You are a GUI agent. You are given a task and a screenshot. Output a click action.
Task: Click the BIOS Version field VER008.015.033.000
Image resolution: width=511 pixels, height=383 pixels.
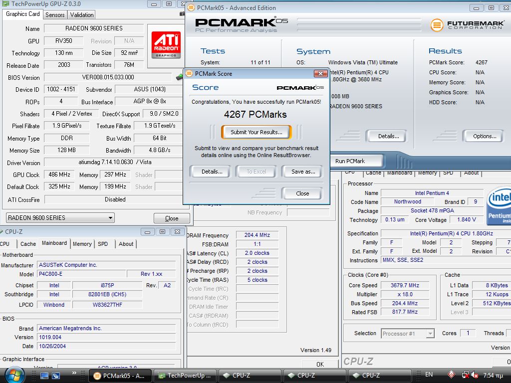click(108, 77)
